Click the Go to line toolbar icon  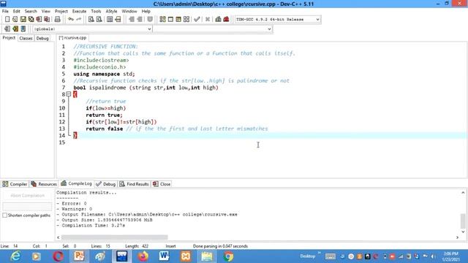pos(118,19)
